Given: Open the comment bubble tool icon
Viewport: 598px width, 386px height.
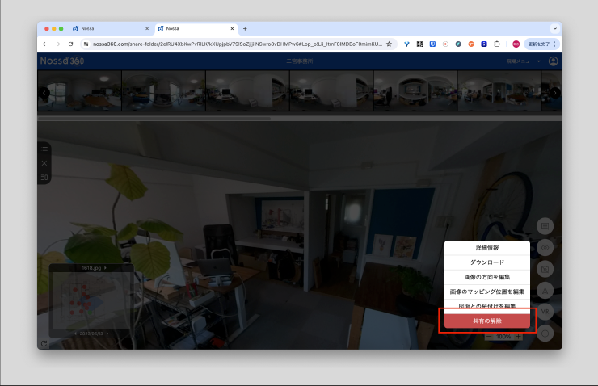Looking at the screenshot, I should coord(545,226).
